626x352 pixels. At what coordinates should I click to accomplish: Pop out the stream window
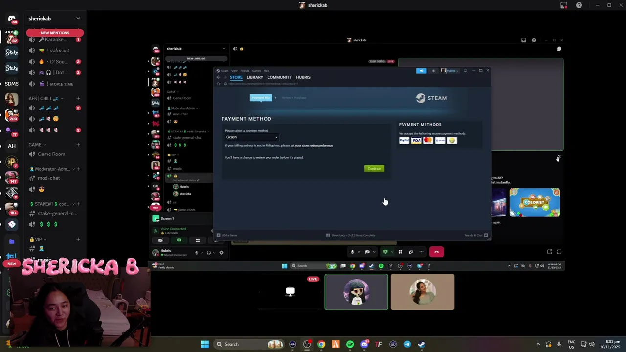point(550,252)
